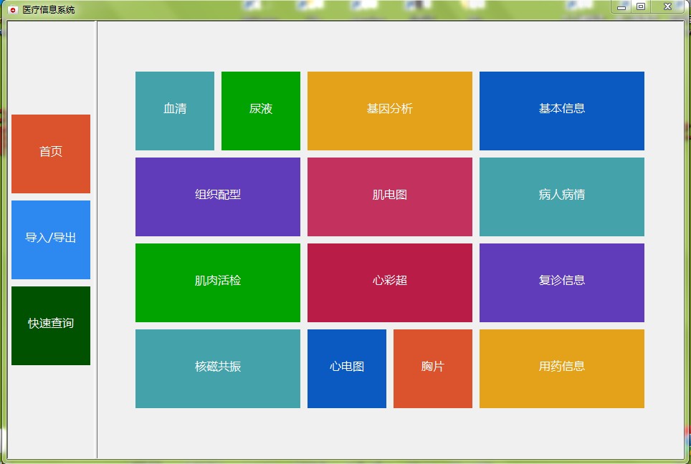Image resolution: width=691 pixels, height=464 pixels.
Task: Click the 组织配型 tile
Action: 218,197
